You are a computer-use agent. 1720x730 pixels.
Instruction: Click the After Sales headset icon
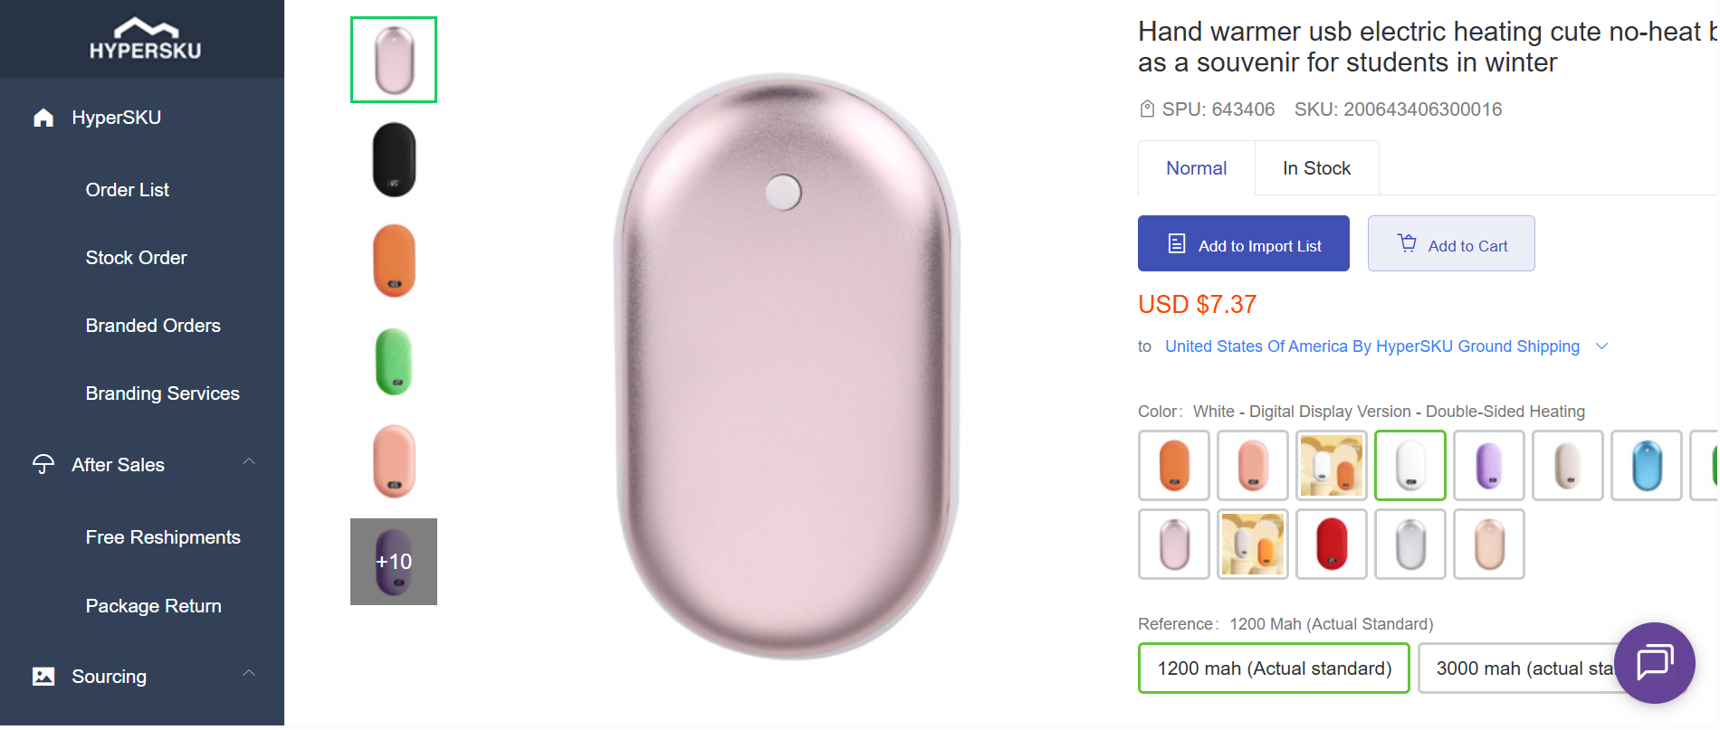click(x=43, y=464)
